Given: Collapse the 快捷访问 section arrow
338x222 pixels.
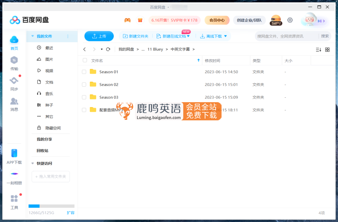Looking at the screenshot, I should pyautogui.click(x=33, y=163).
